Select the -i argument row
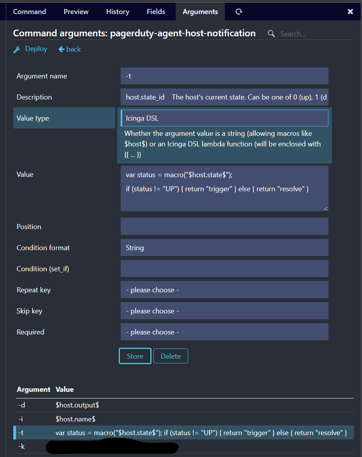362x457 pixels. point(185,419)
